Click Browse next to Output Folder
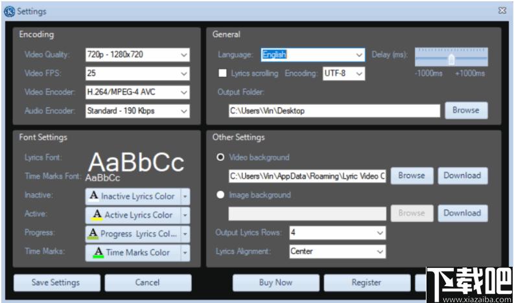 tap(466, 111)
